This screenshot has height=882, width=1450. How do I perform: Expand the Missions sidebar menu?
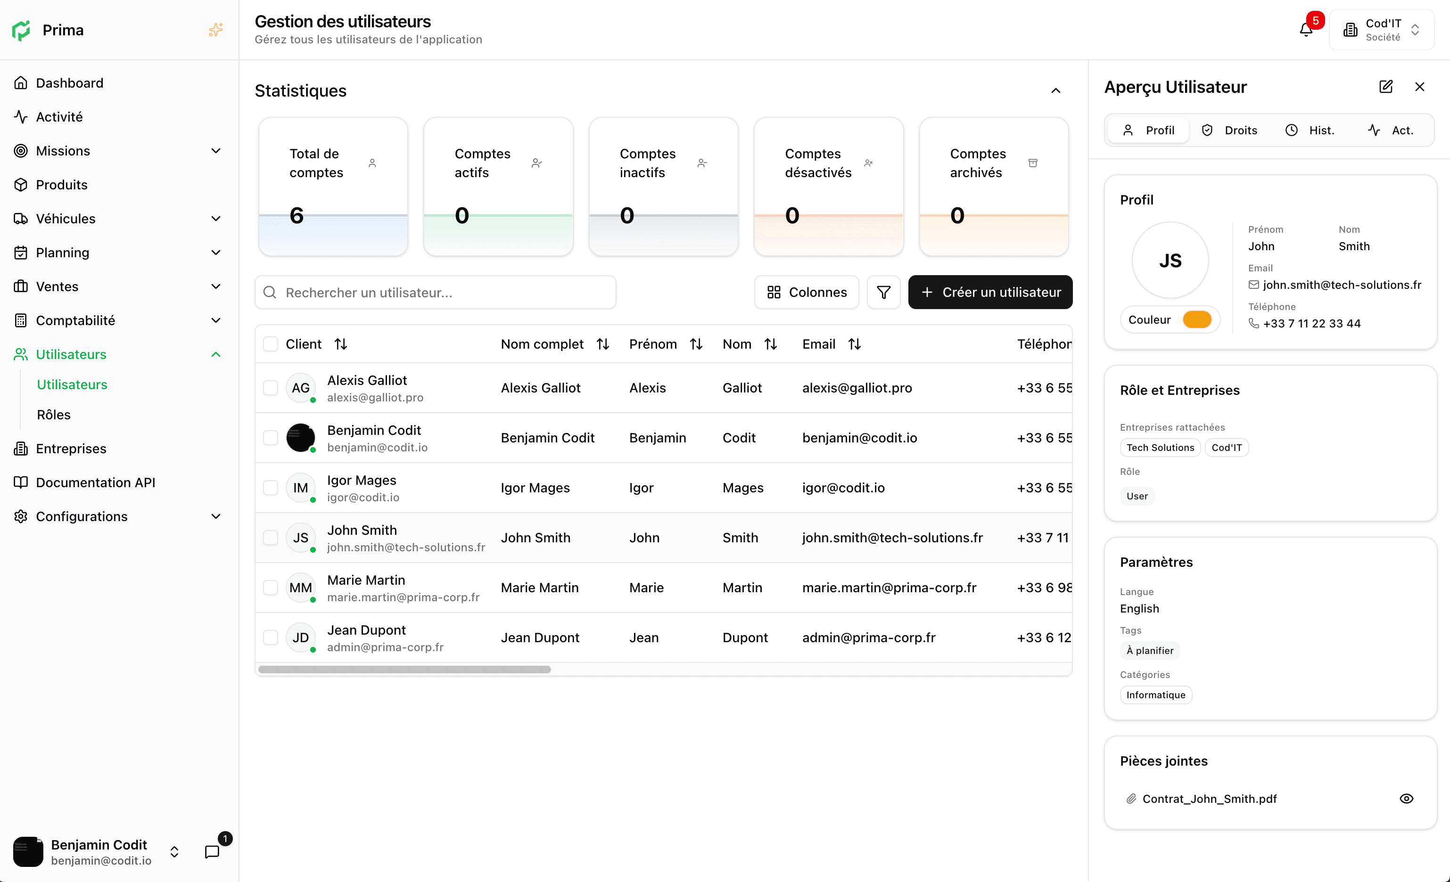[x=216, y=150]
